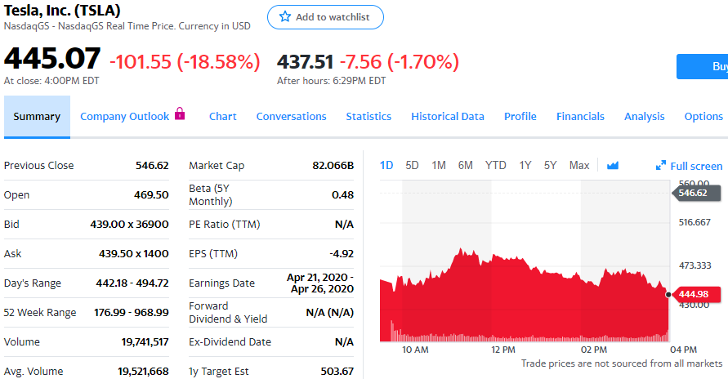Click the Ex-Dividend Date label
This screenshot has height=379, width=728.
[x=230, y=342]
